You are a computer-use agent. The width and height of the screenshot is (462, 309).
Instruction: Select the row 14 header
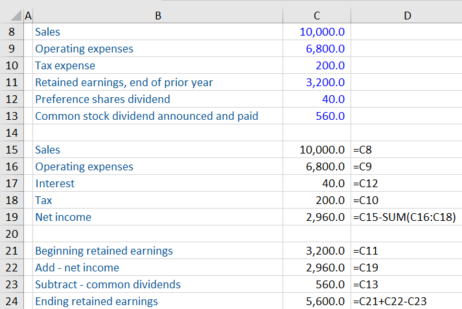(12, 133)
